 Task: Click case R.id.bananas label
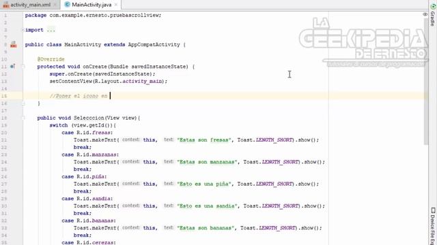tap(89, 220)
